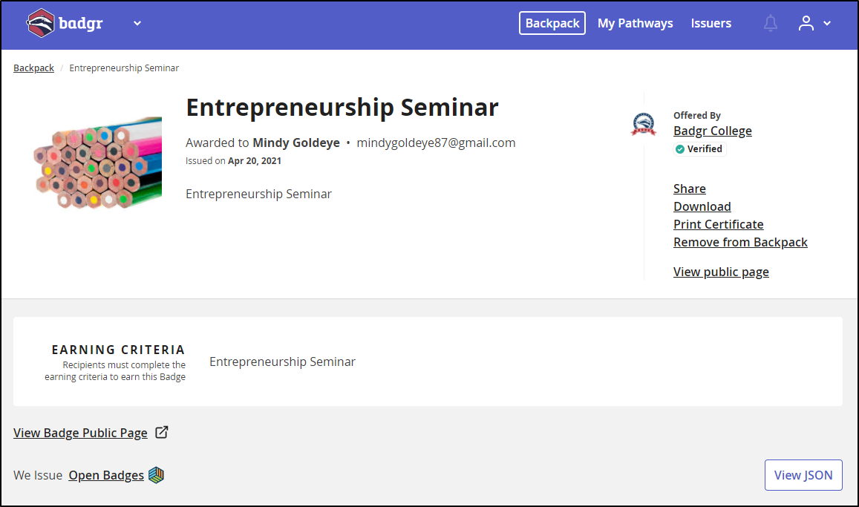Image resolution: width=859 pixels, height=507 pixels.
Task: Click the user profile icon
Action: [806, 23]
